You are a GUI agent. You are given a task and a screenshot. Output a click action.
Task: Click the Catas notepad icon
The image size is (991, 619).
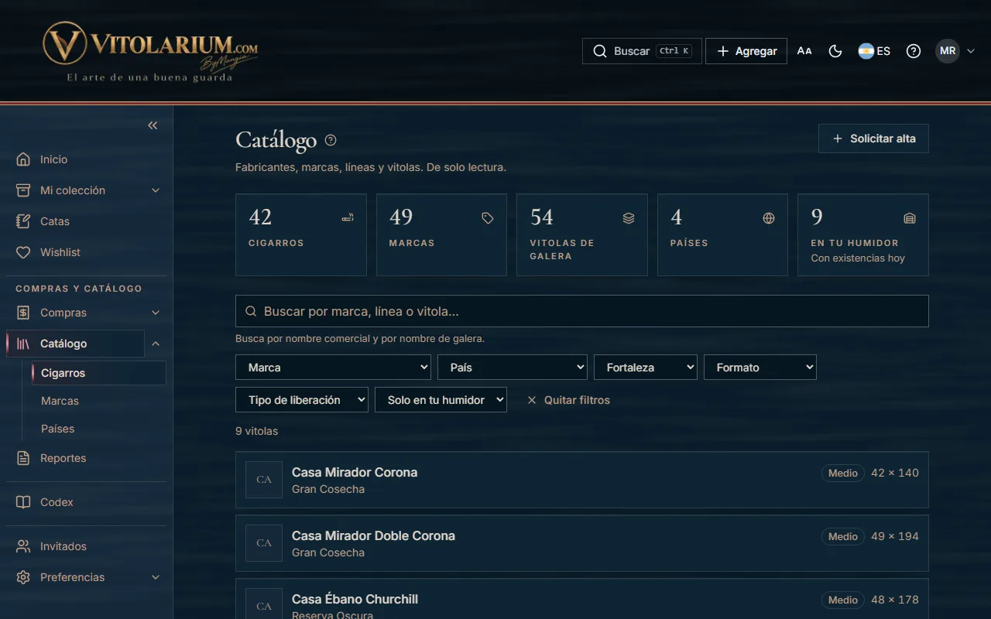click(x=23, y=221)
